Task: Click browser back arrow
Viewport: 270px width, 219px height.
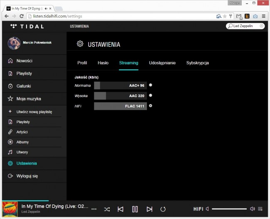Action: 7,16
